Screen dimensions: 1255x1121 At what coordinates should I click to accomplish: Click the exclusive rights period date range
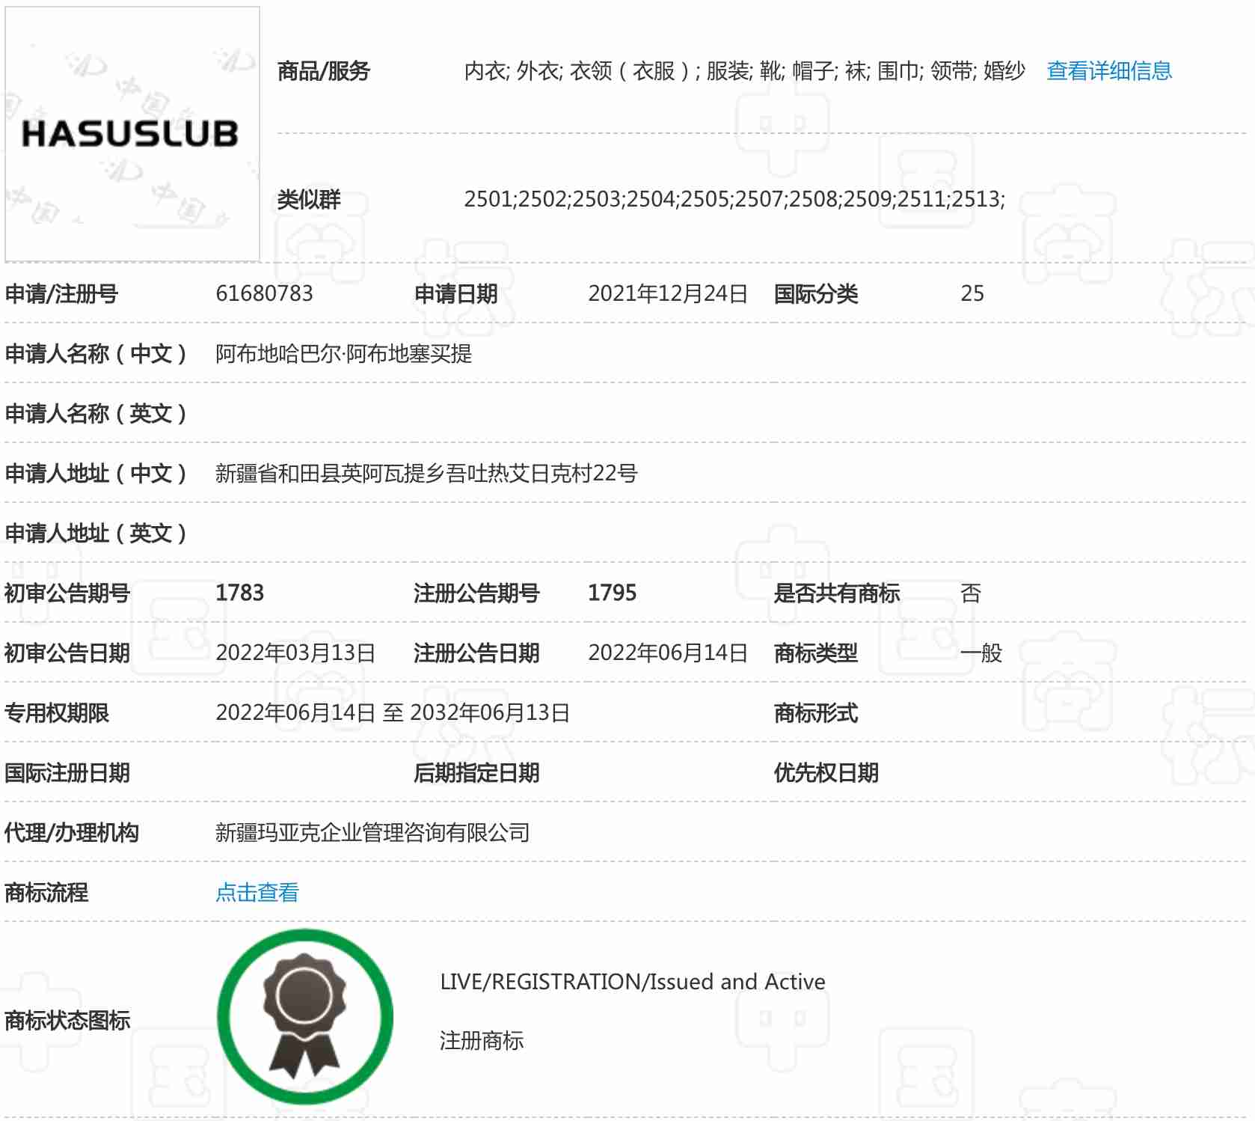tap(392, 712)
